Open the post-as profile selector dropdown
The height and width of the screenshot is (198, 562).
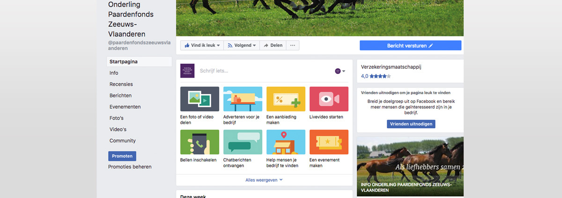tap(340, 71)
